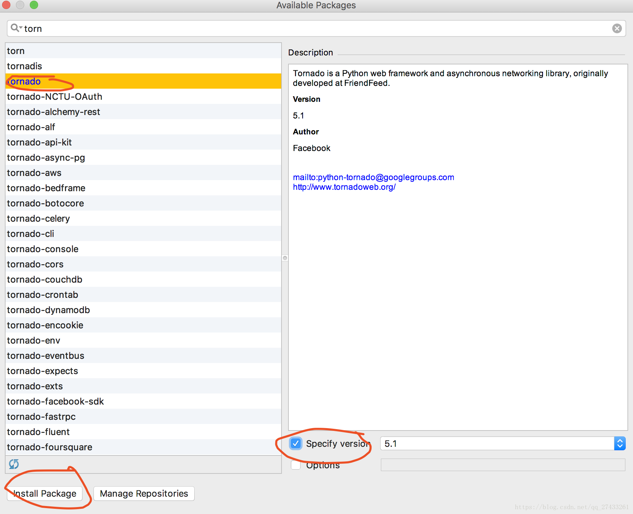The height and width of the screenshot is (514, 633).
Task: Close the Available Packages window
Action: (x=6, y=5)
